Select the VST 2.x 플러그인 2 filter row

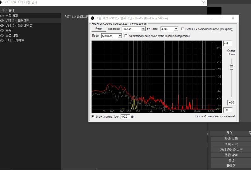[x=30, y=26]
